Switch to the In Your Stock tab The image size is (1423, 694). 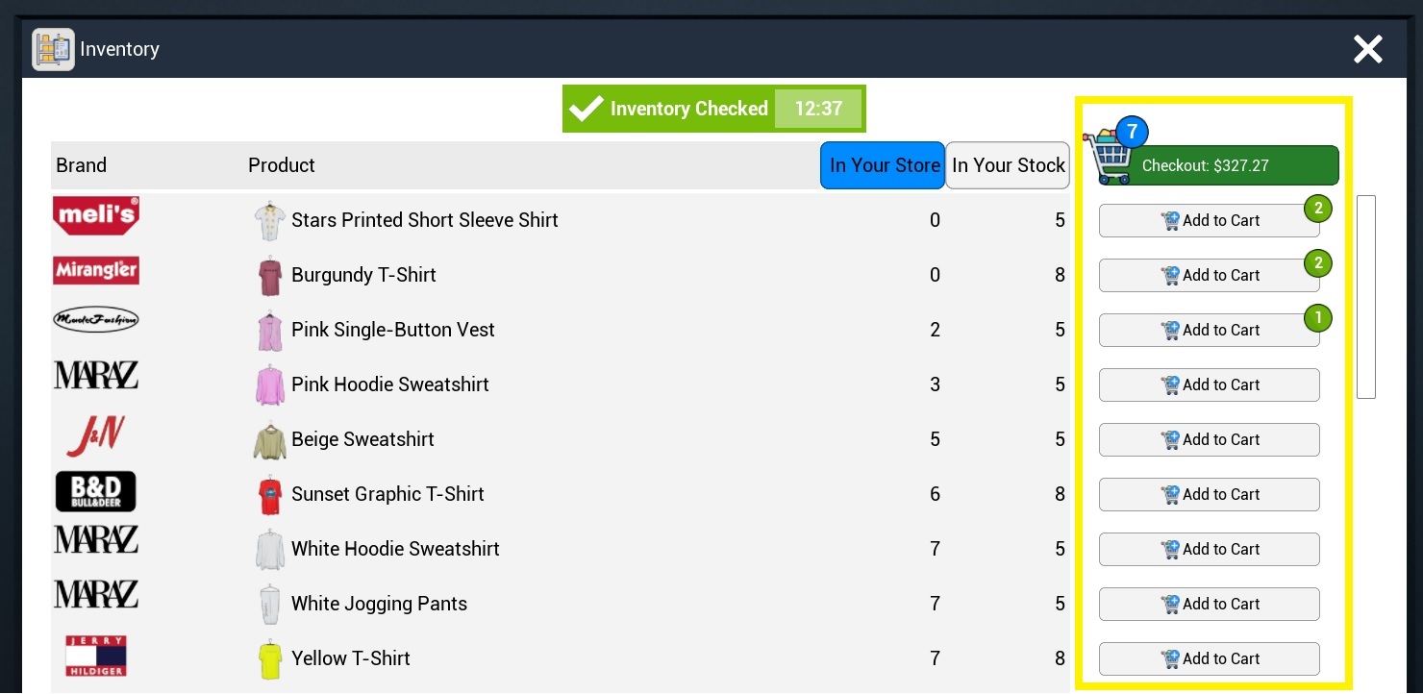point(1008,165)
